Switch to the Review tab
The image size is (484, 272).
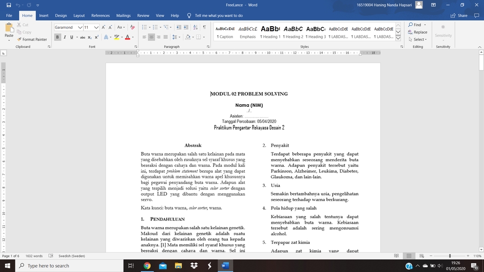click(x=143, y=16)
